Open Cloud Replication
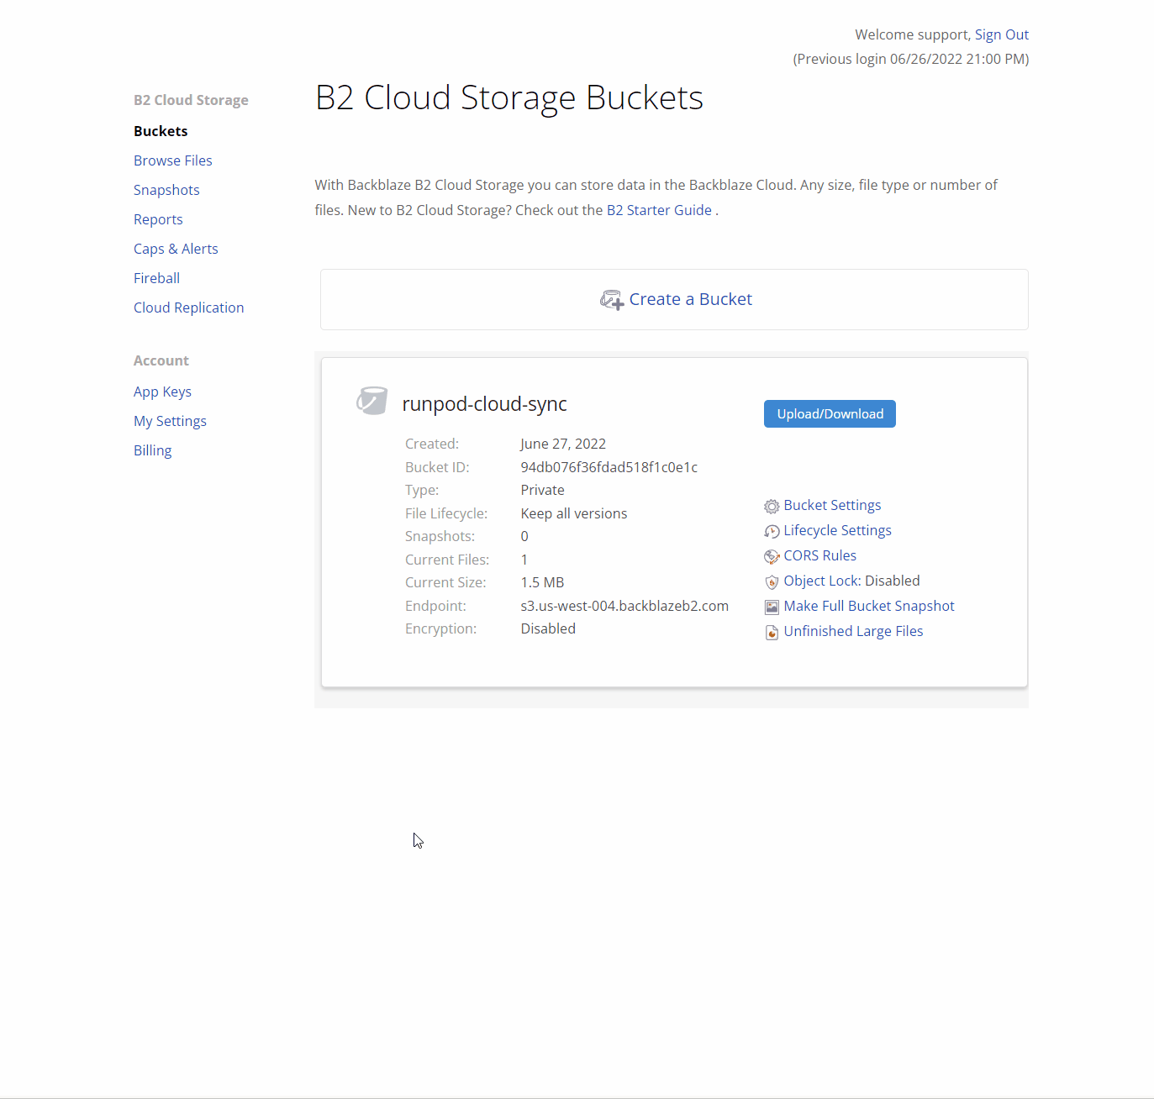Viewport: 1154px width, 1099px height. point(188,308)
